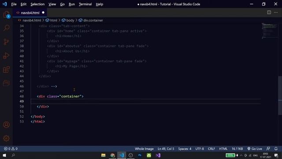This screenshot has height=159, width=282.
Task: Click the div class="container" line 48
Action: 60,96
